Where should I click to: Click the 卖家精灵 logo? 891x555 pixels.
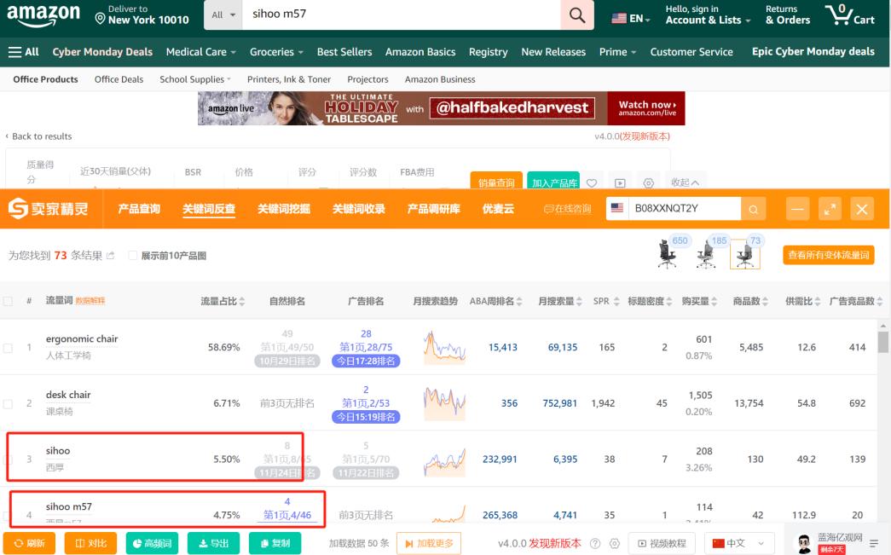point(49,209)
